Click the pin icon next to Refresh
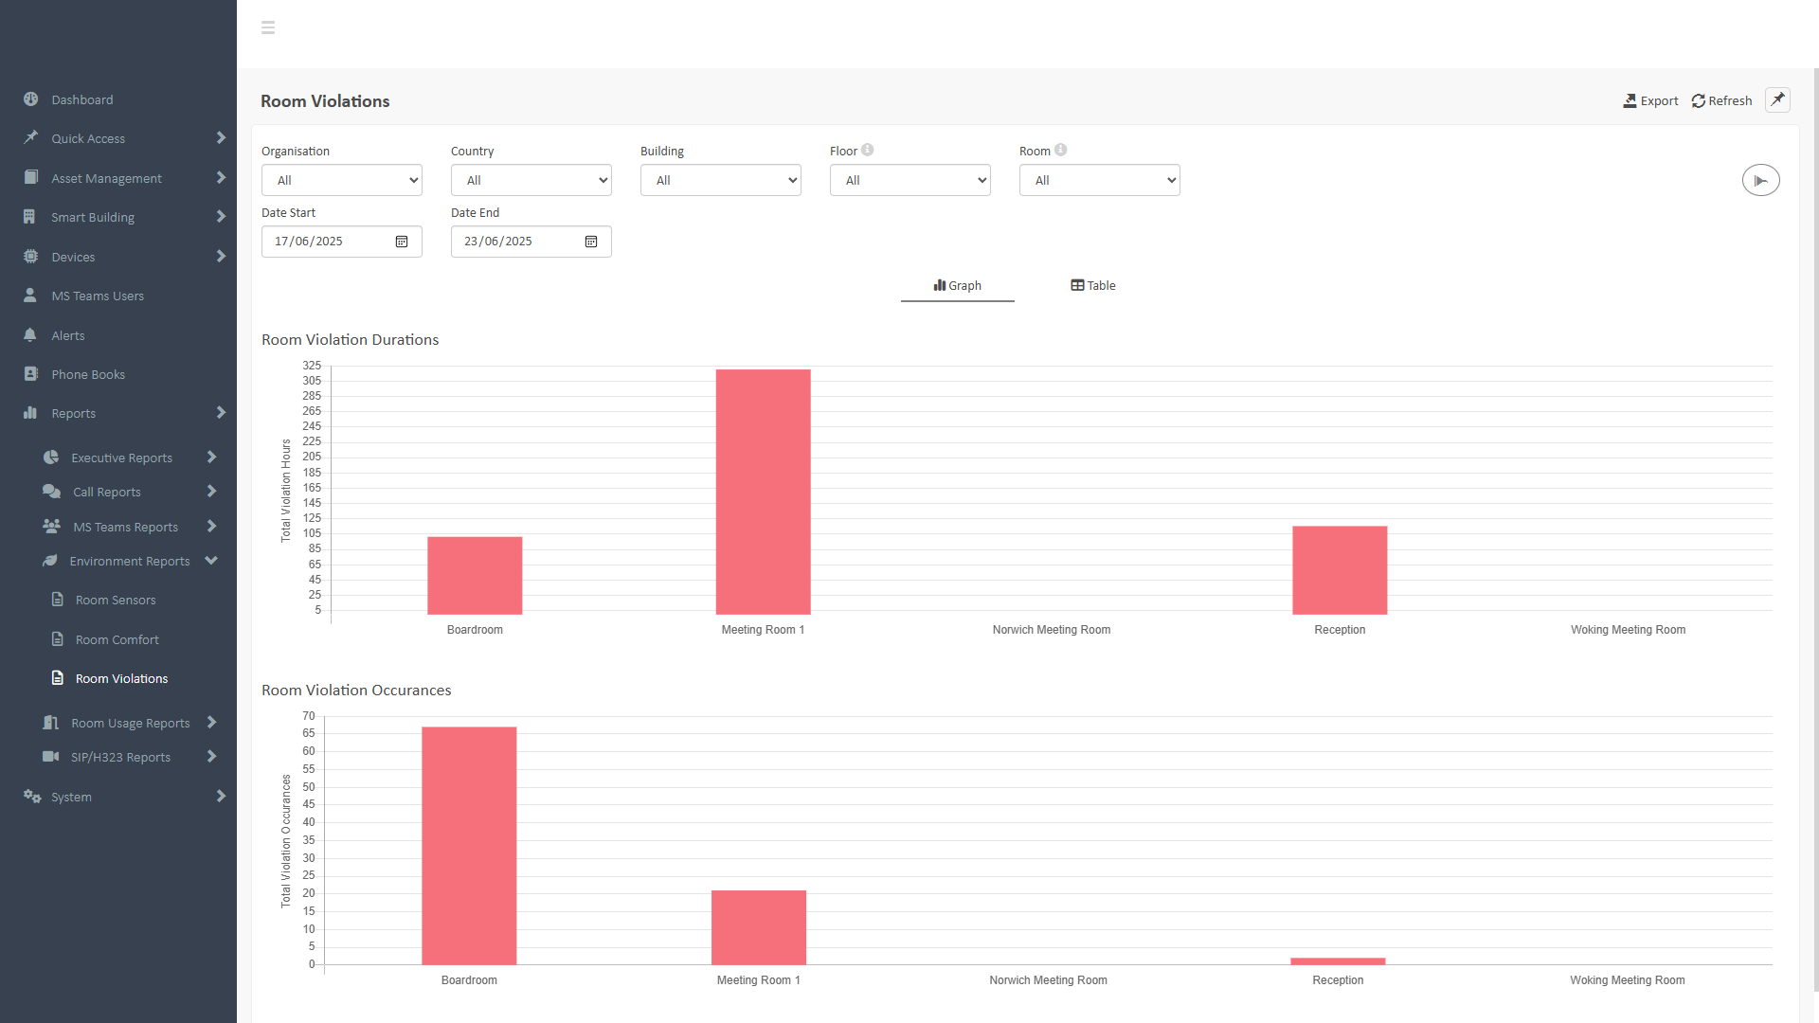 point(1777,99)
